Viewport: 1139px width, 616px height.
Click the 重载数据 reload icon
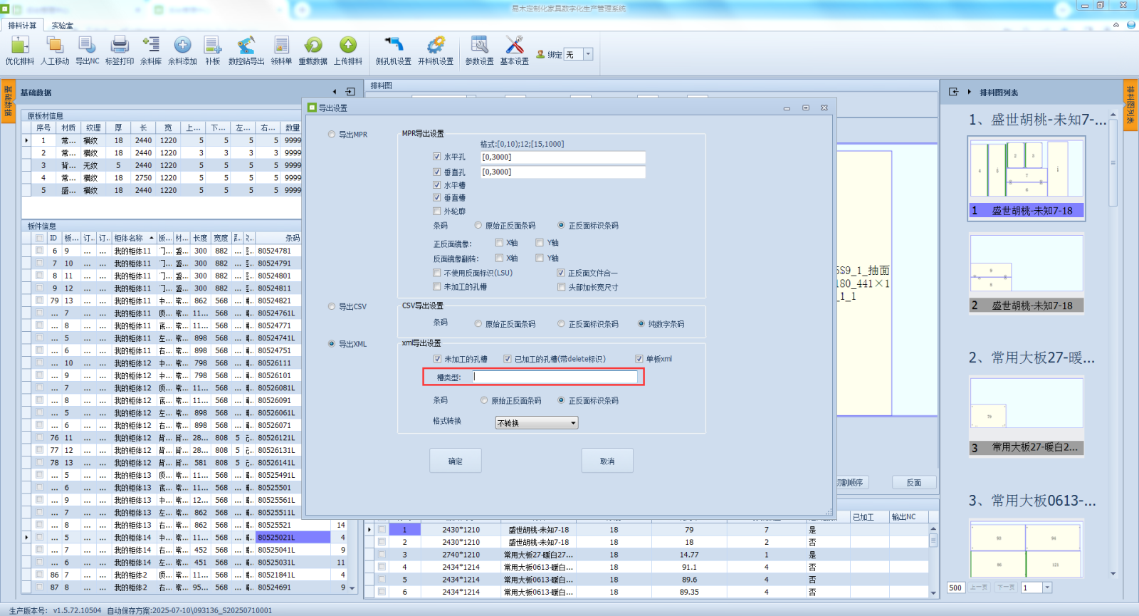click(x=313, y=46)
